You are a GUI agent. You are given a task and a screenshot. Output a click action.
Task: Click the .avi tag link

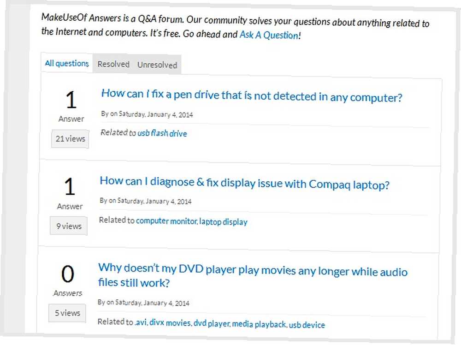pyautogui.click(x=141, y=322)
